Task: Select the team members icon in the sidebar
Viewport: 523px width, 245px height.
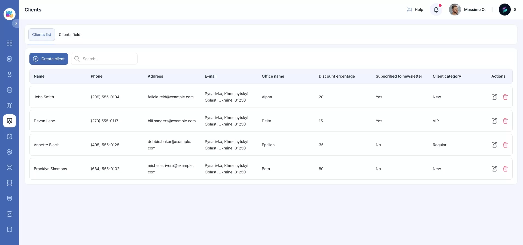Action: click(10, 152)
